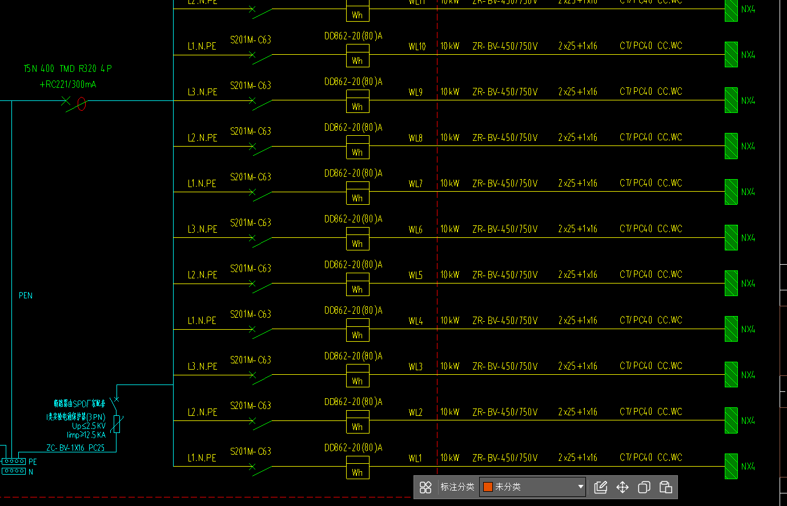Click the cyan PEN conductor label
The width and height of the screenshot is (787, 506).
[x=26, y=295]
